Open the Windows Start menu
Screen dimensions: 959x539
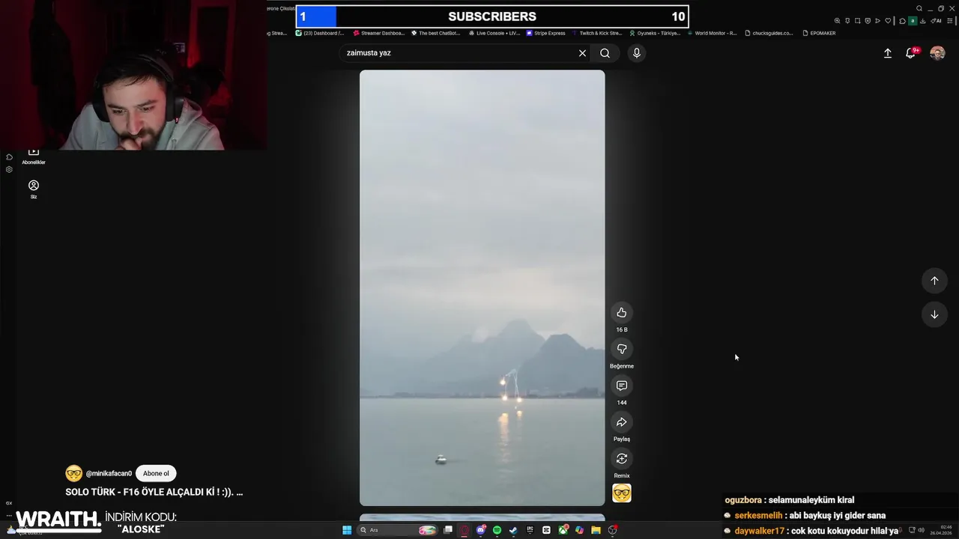(347, 530)
